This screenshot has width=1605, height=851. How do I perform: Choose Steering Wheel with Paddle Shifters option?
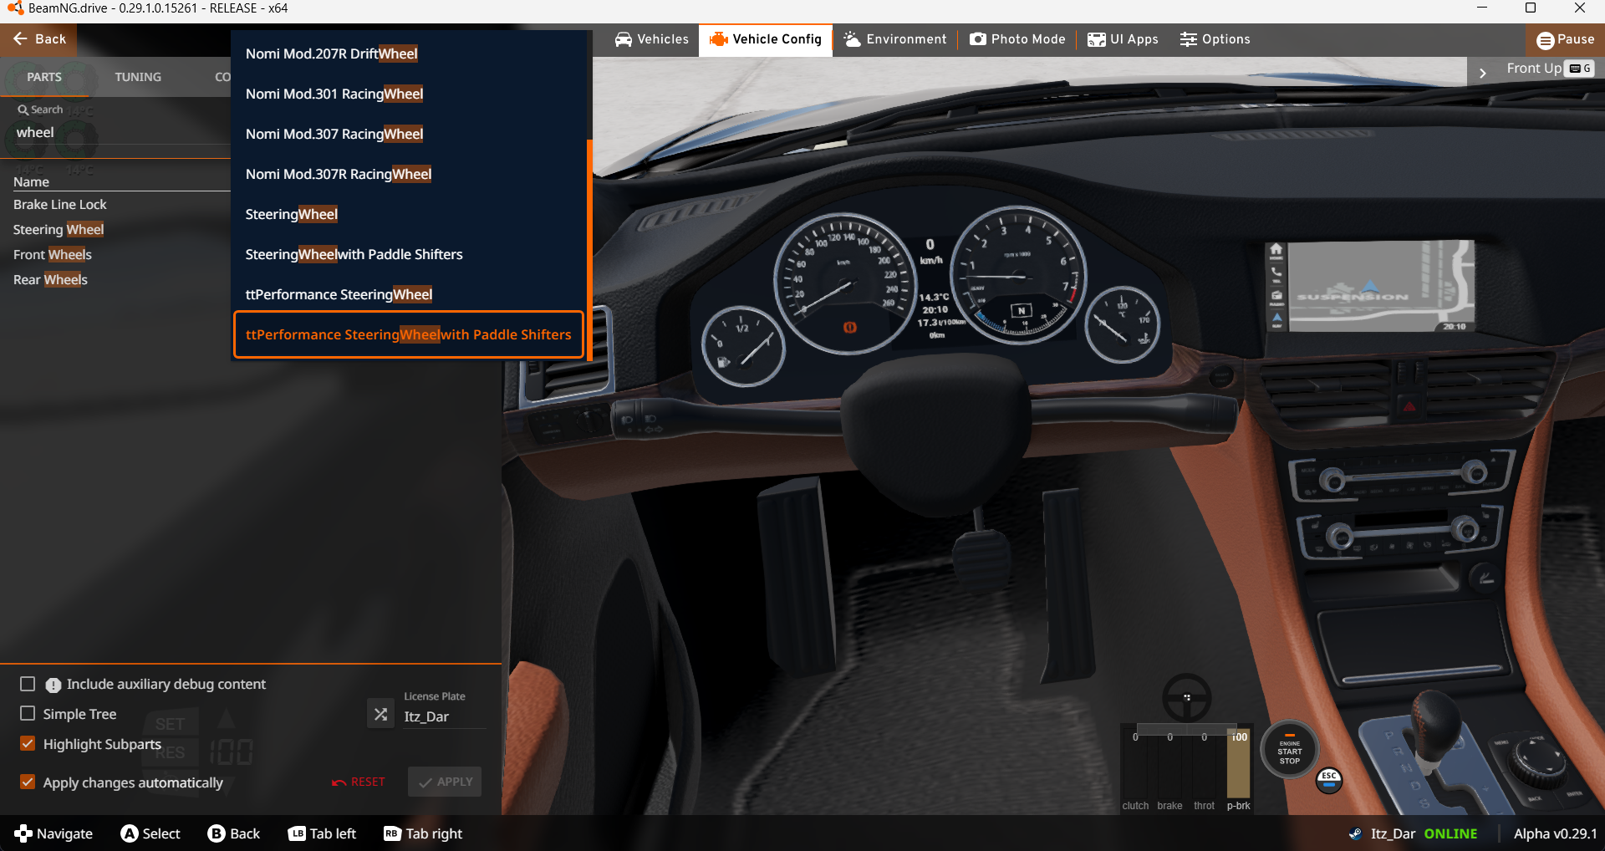pyautogui.click(x=409, y=254)
